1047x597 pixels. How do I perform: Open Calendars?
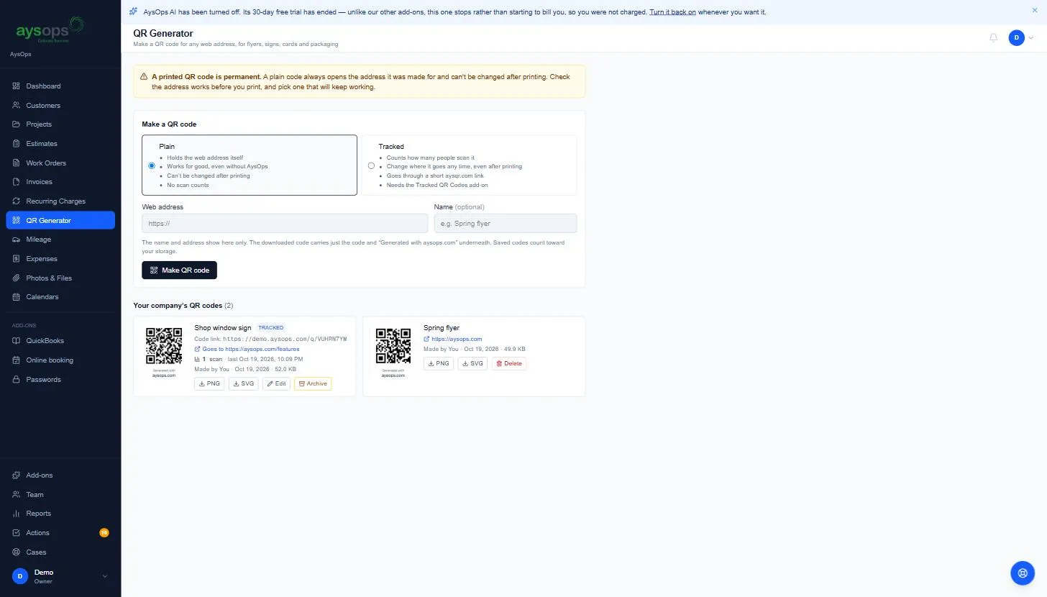tap(60, 297)
